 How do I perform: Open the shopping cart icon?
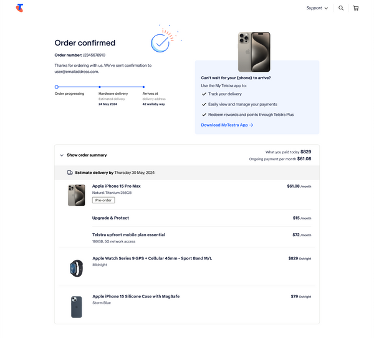tap(356, 8)
